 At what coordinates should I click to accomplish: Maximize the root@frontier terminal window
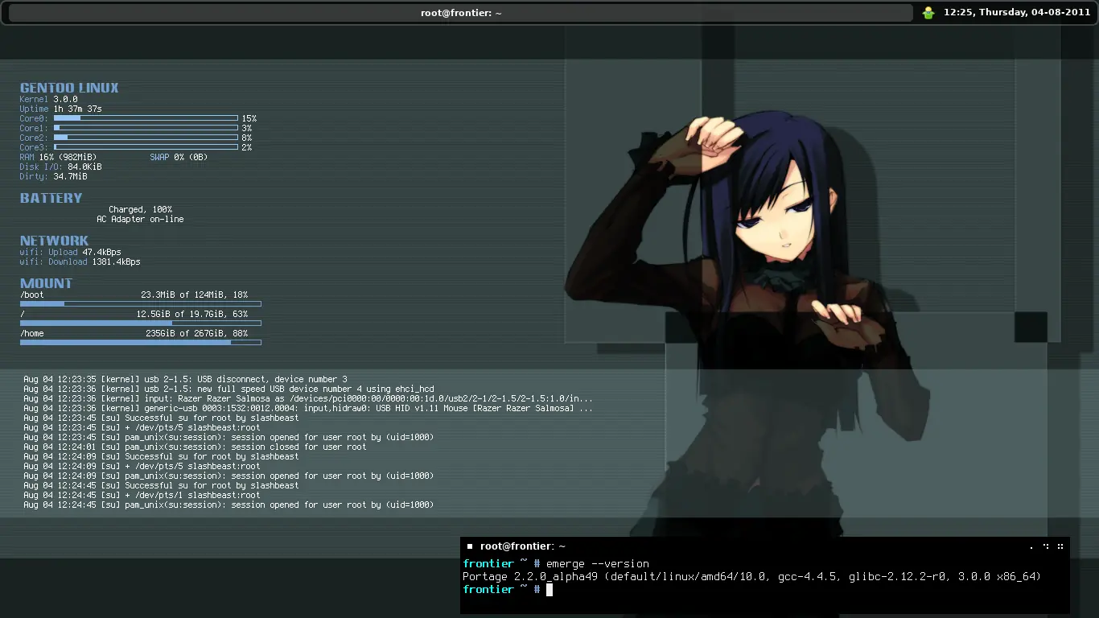click(1046, 546)
